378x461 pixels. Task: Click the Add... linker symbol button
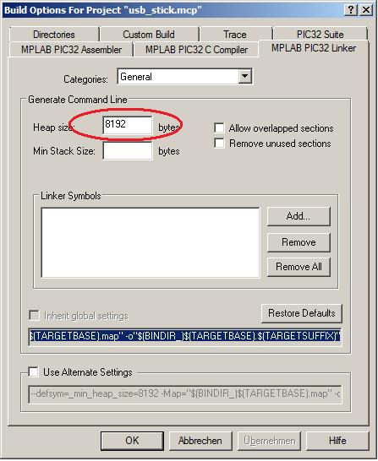[299, 216]
